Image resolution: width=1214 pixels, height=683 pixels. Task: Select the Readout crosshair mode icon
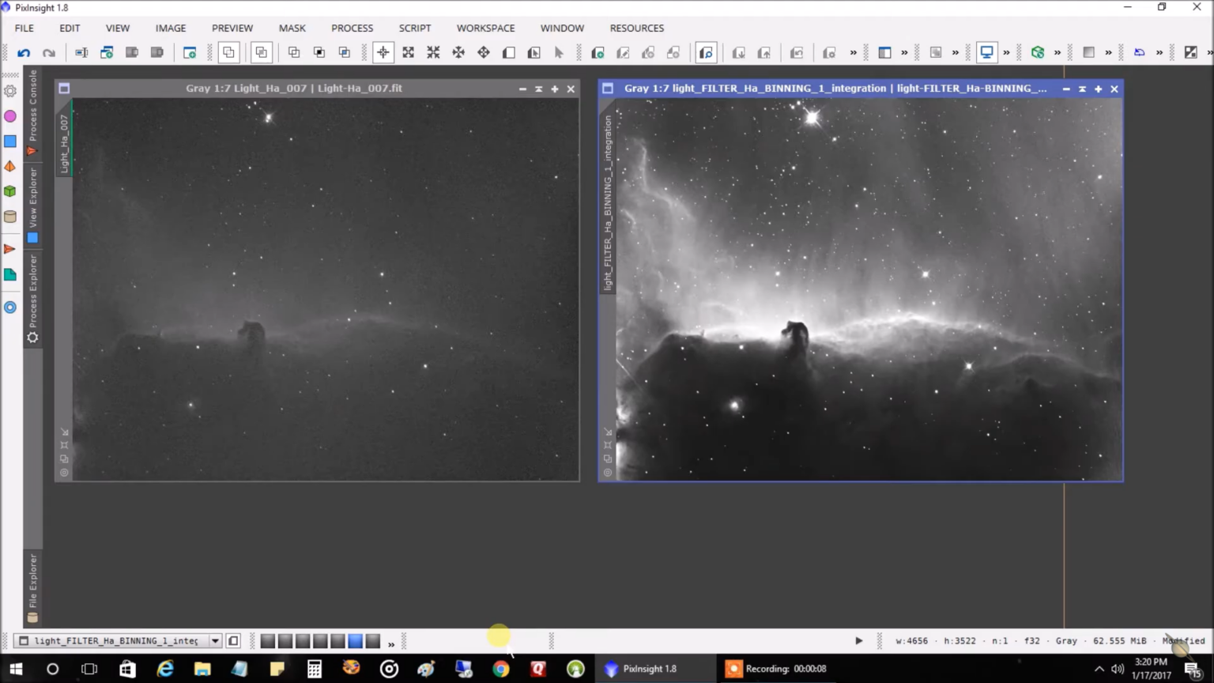click(383, 53)
